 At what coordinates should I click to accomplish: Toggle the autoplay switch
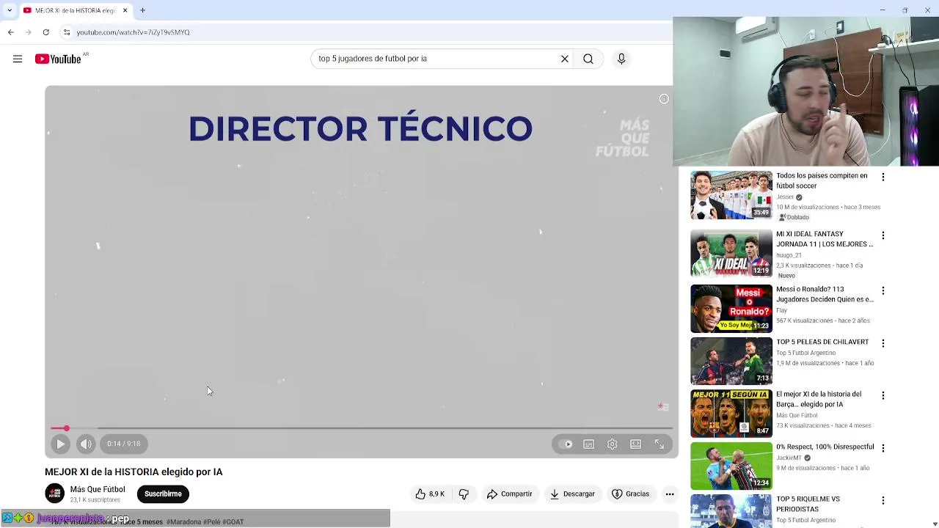566,444
